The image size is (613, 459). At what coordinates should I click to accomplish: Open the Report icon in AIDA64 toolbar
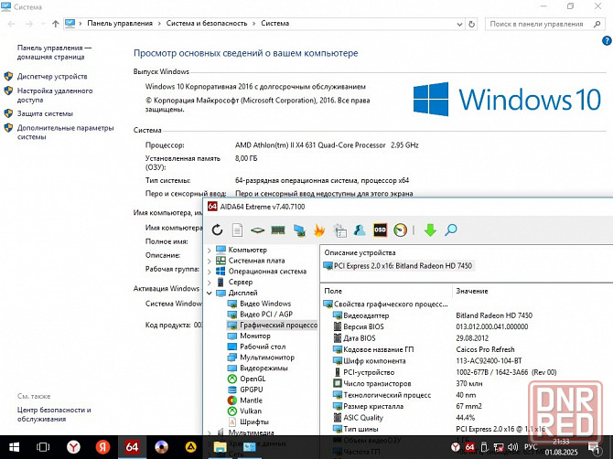(237, 229)
